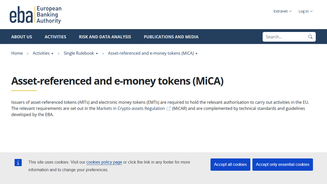This screenshot has height=184, width=327.
Task: Open the About Us menu
Action: click(22, 37)
